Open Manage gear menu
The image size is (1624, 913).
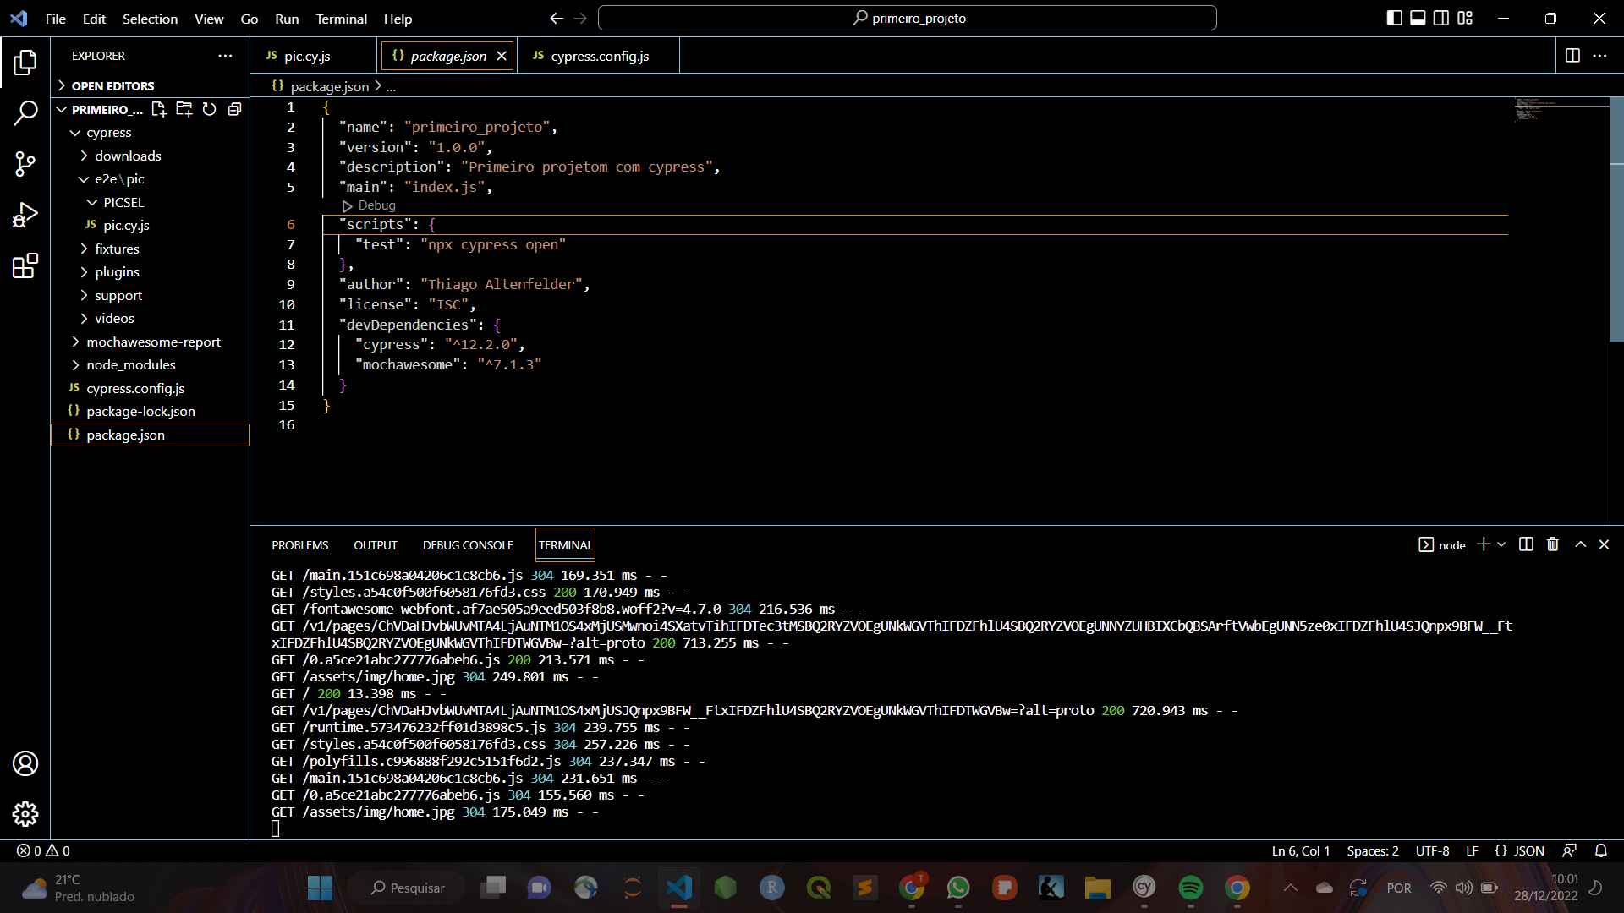tap(25, 814)
